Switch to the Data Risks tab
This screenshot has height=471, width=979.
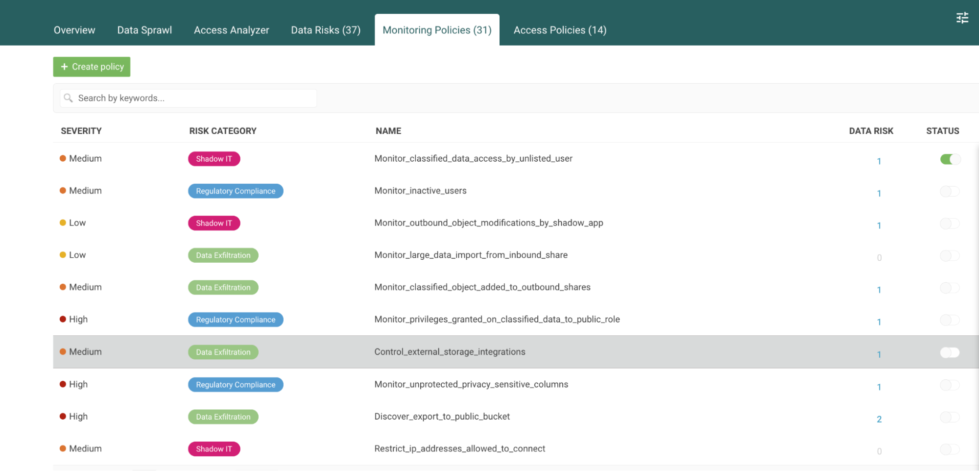[325, 30]
